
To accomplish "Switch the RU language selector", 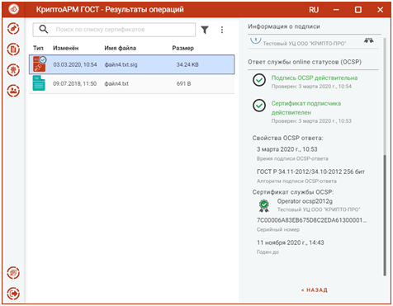I will (x=314, y=10).
